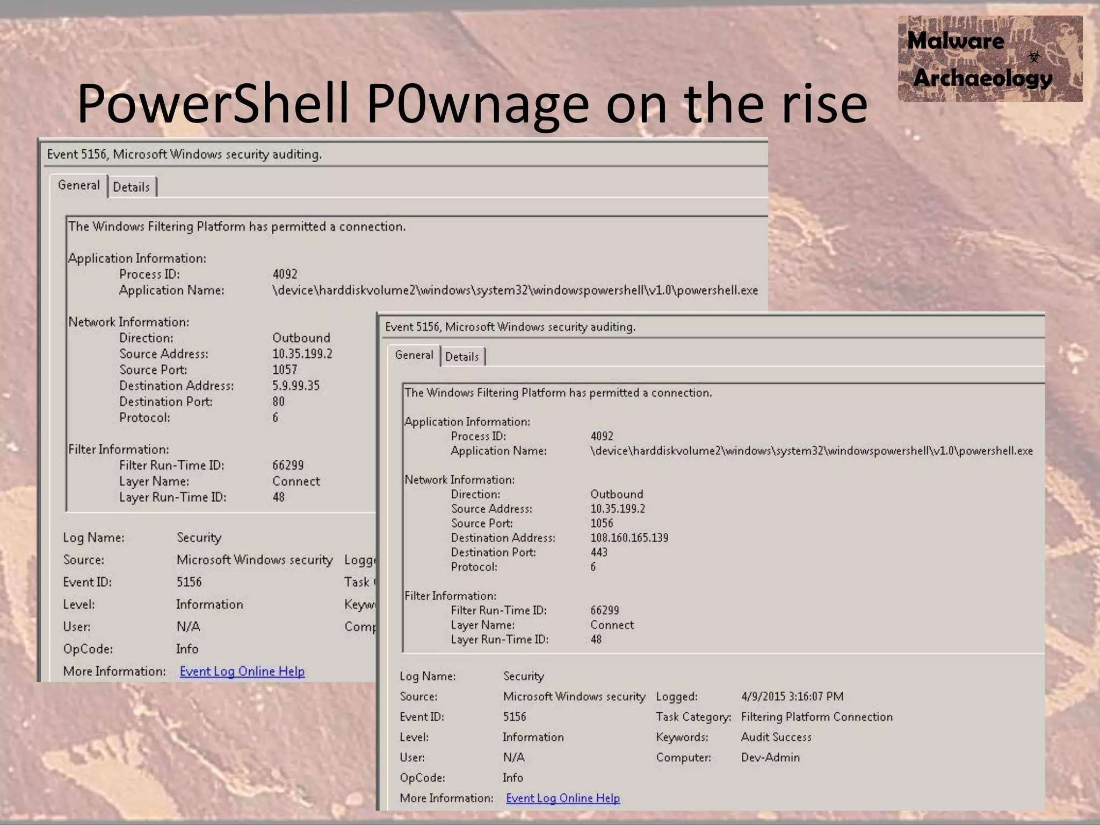Click Outbound direction value in front window

pos(617,494)
